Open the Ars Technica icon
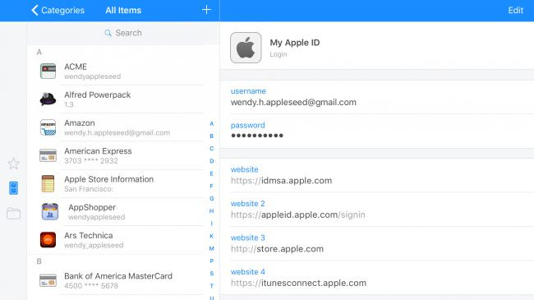 click(48, 240)
